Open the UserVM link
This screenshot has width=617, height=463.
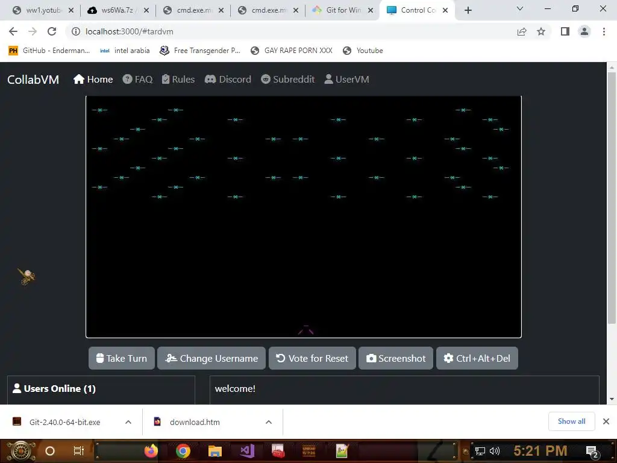click(x=346, y=80)
